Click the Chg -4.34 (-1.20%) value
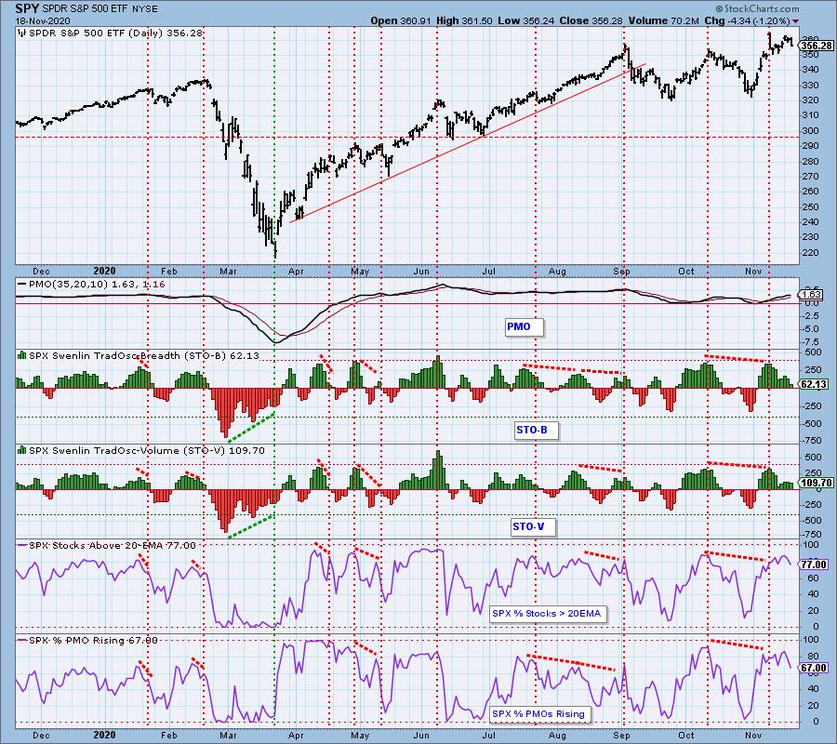Image resolution: width=837 pixels, height=744 pixels. click(748, 20)
